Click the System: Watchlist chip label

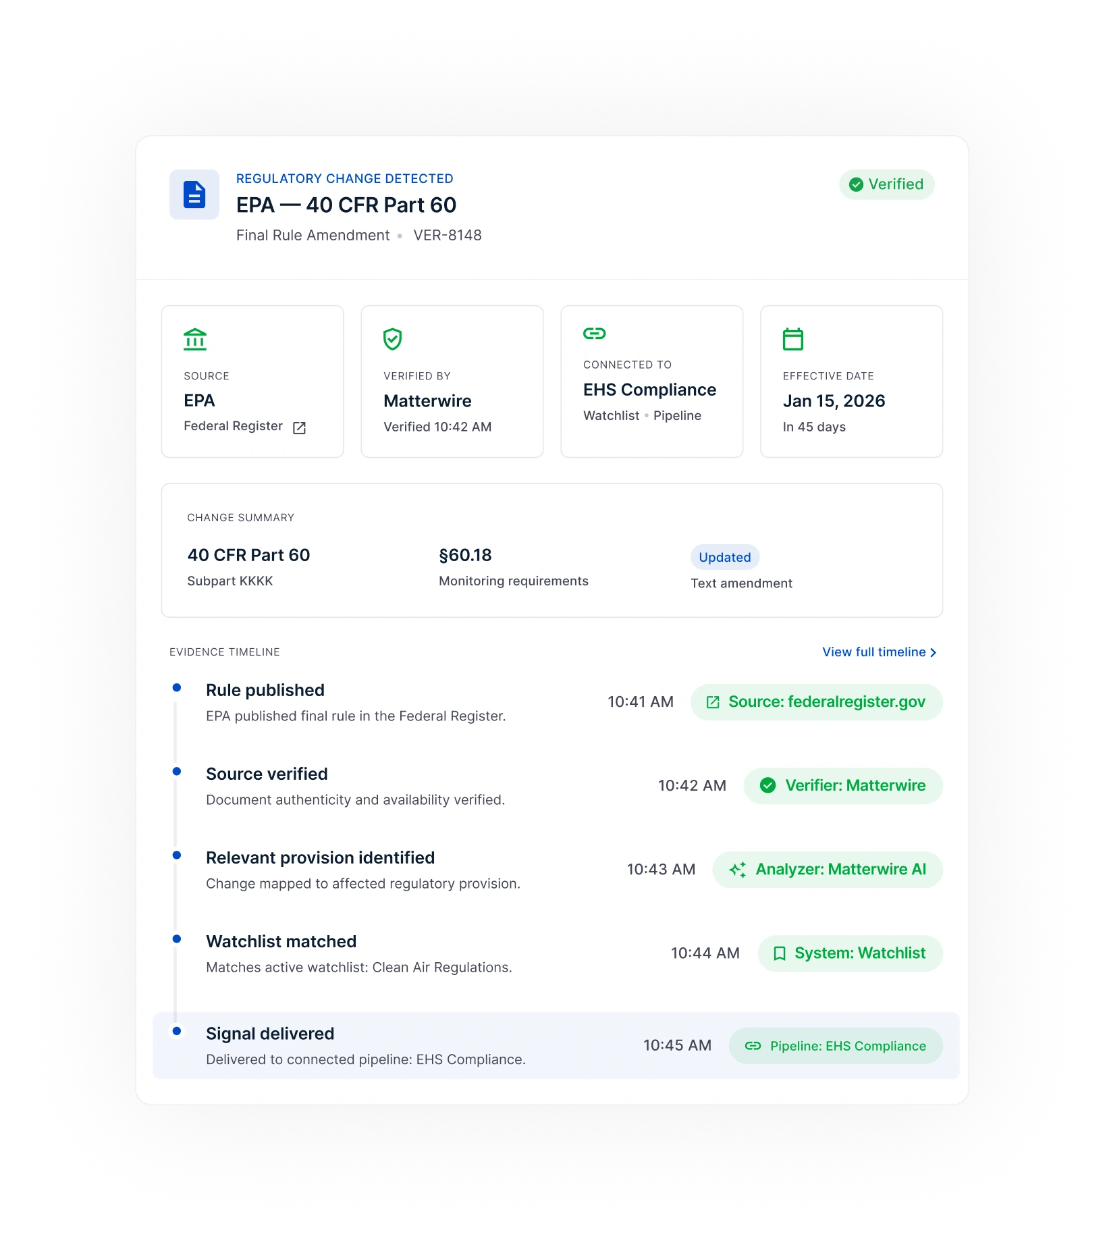pyautogui.click(x=860, y=953)
